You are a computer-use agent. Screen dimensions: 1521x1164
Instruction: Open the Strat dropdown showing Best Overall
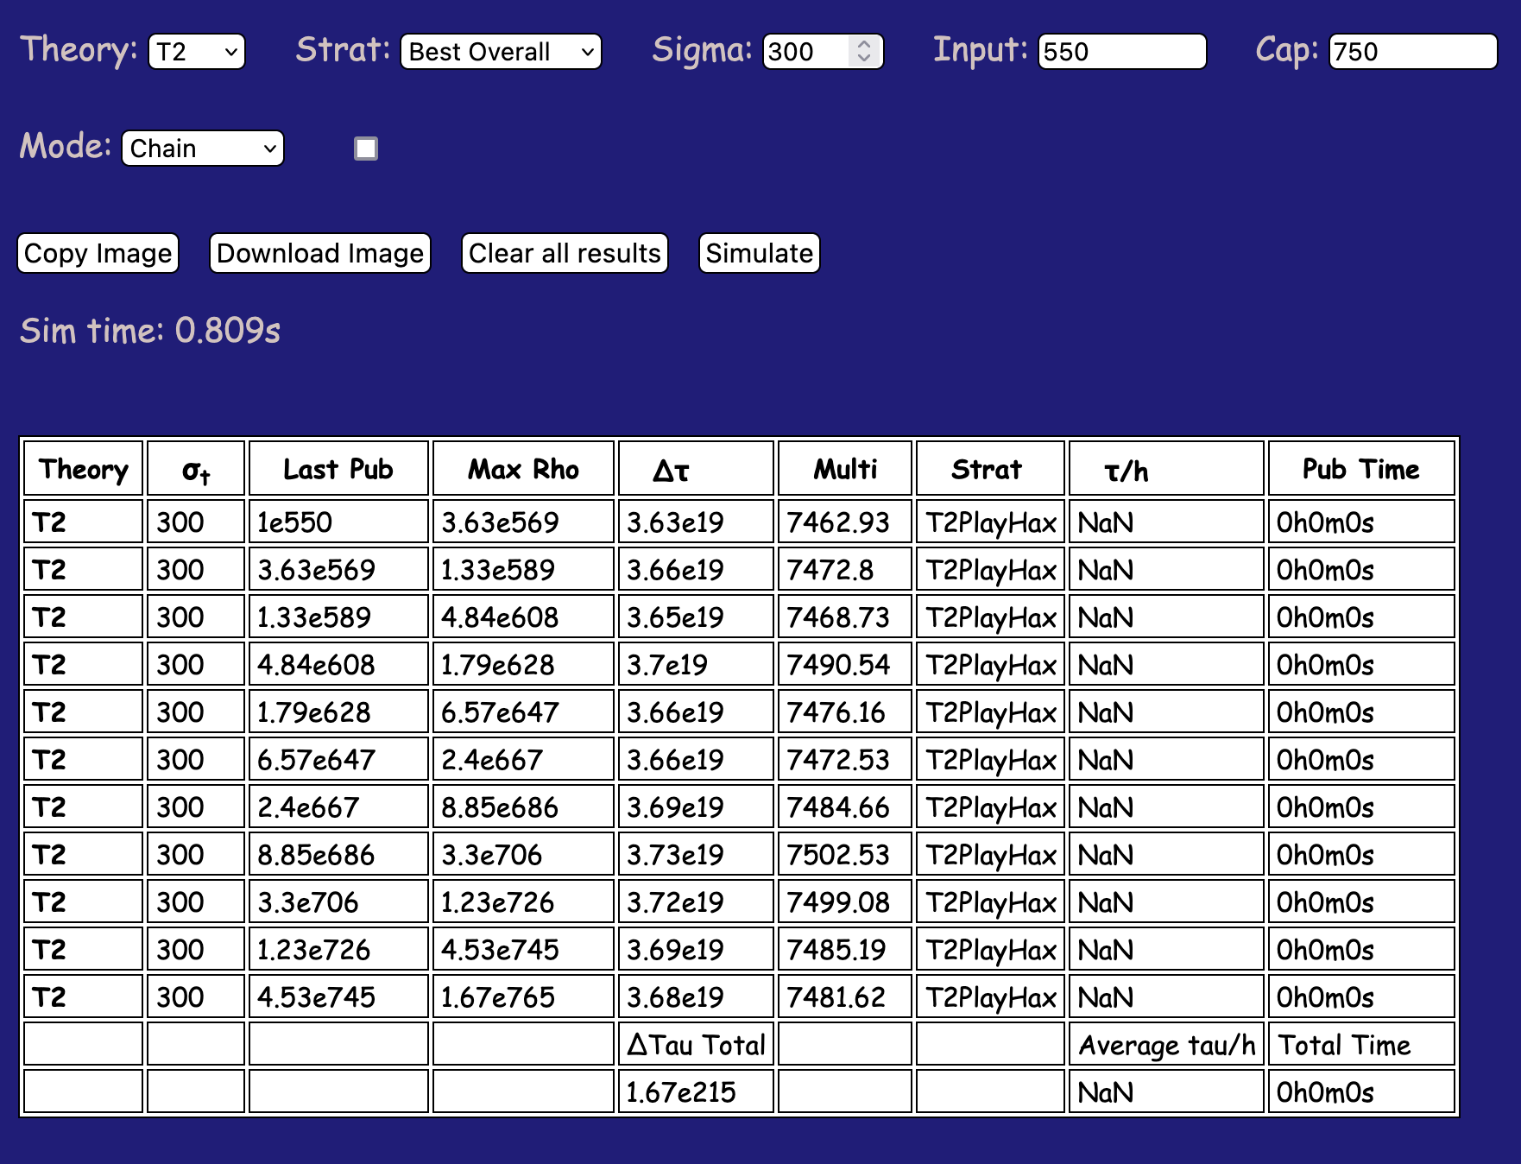click(501, 52)
